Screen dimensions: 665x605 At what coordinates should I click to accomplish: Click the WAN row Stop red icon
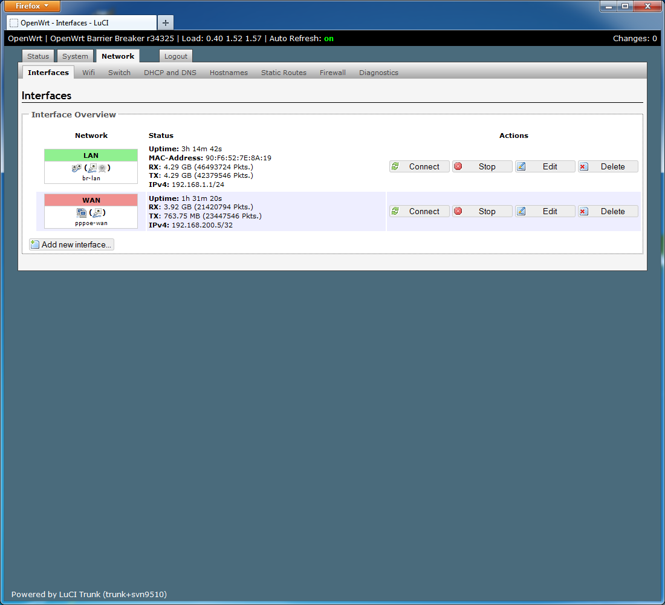click(458, 211)
